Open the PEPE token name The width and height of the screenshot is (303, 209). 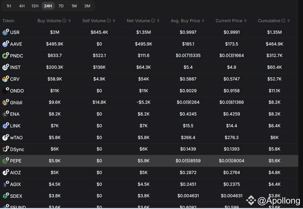[16, 161]
